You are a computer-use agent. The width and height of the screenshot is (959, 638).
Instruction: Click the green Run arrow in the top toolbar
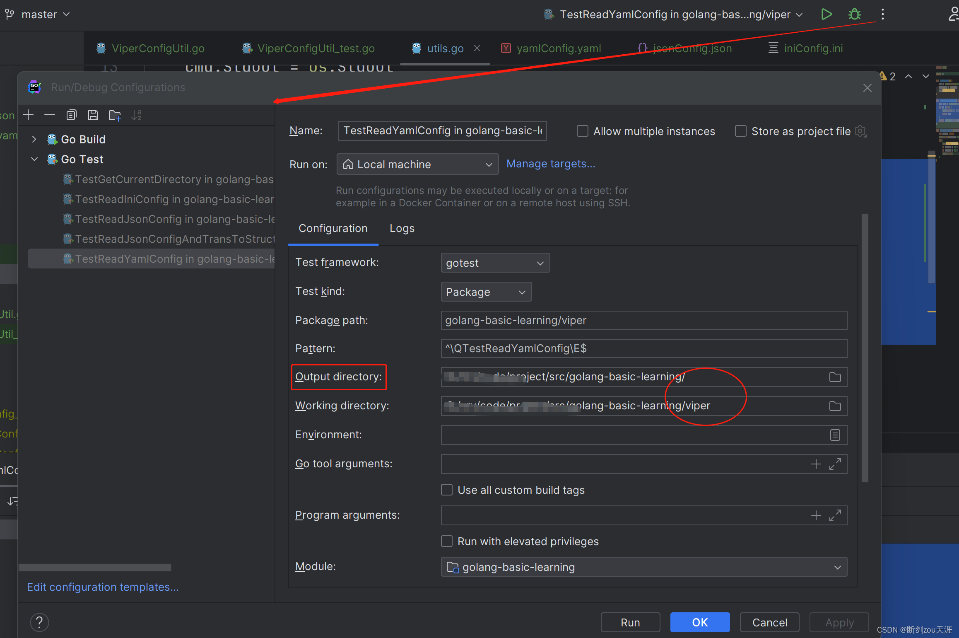pyautogui.click(x=826, y=15)
